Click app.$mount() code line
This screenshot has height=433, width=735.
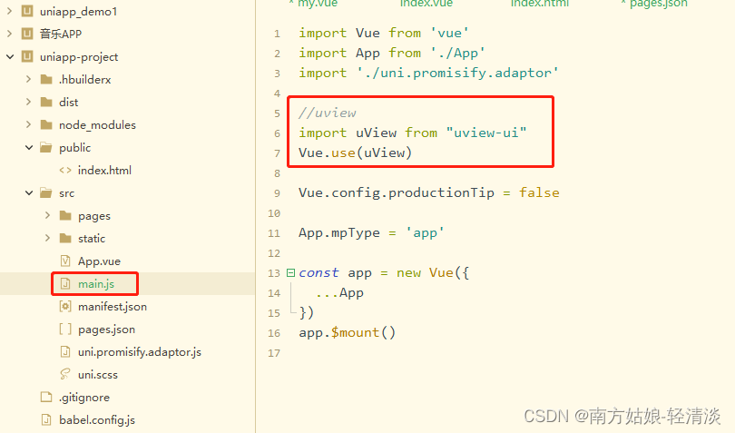click(348, 332)
